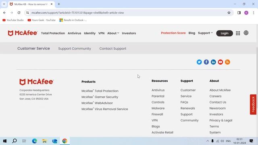Open the Feedback side button
Viewport: 258px width, 145px height.
(253, 104)
